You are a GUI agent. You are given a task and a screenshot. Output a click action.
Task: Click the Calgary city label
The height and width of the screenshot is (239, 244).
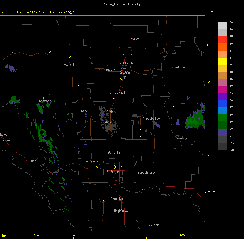coord(113,171)
